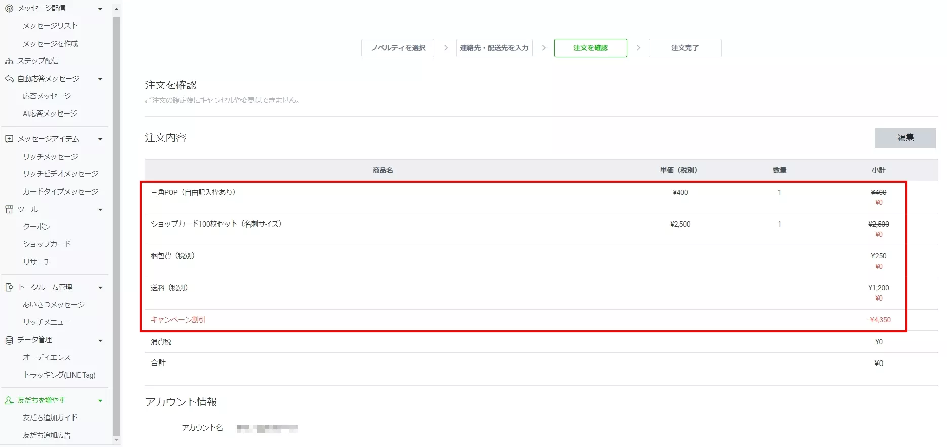Click the sidebar scrollbar down arrow

pos(116,440)
